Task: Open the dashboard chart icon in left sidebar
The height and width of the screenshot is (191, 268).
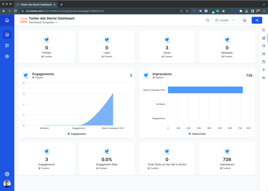Action: point(7,35)
